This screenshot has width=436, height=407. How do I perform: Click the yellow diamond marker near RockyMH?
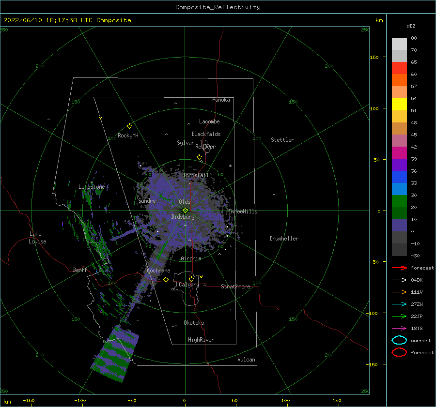pos(129,126)
